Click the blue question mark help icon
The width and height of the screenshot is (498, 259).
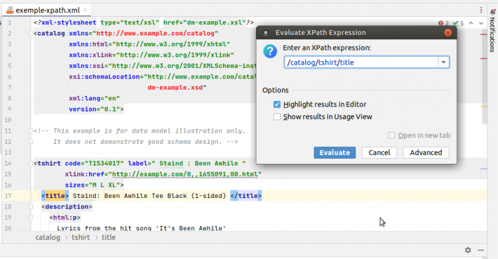[270, 51]
